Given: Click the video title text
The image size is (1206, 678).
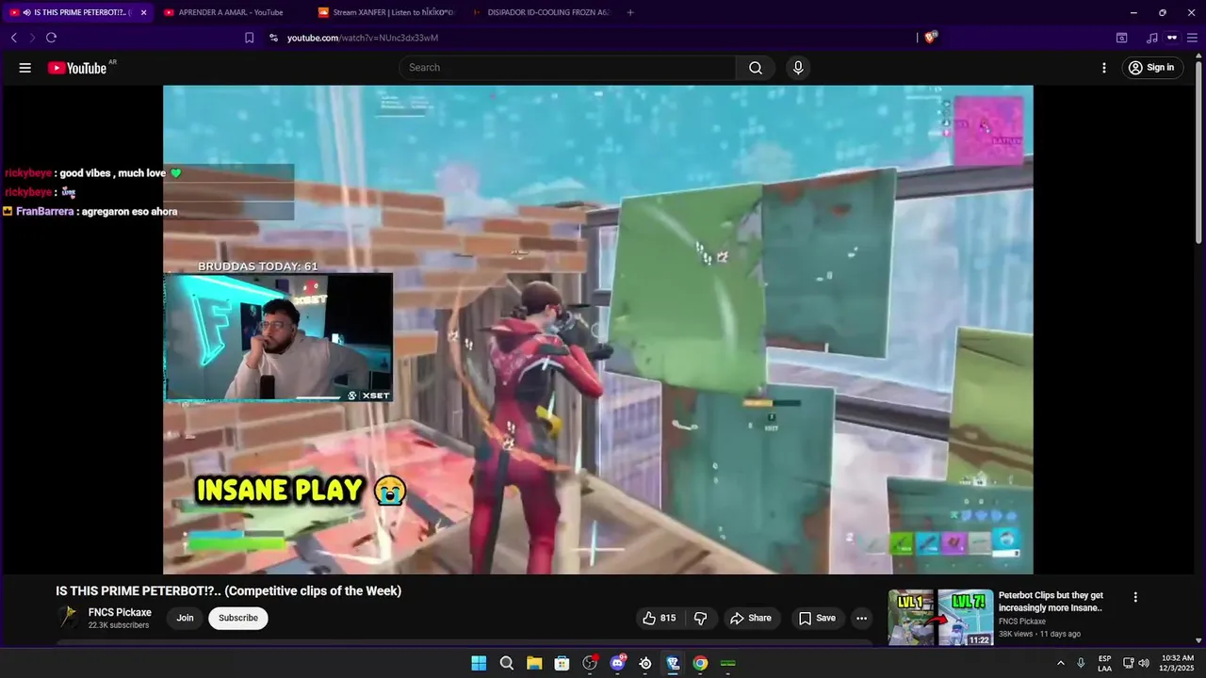Looking at the screenshot, I should 229,591.
